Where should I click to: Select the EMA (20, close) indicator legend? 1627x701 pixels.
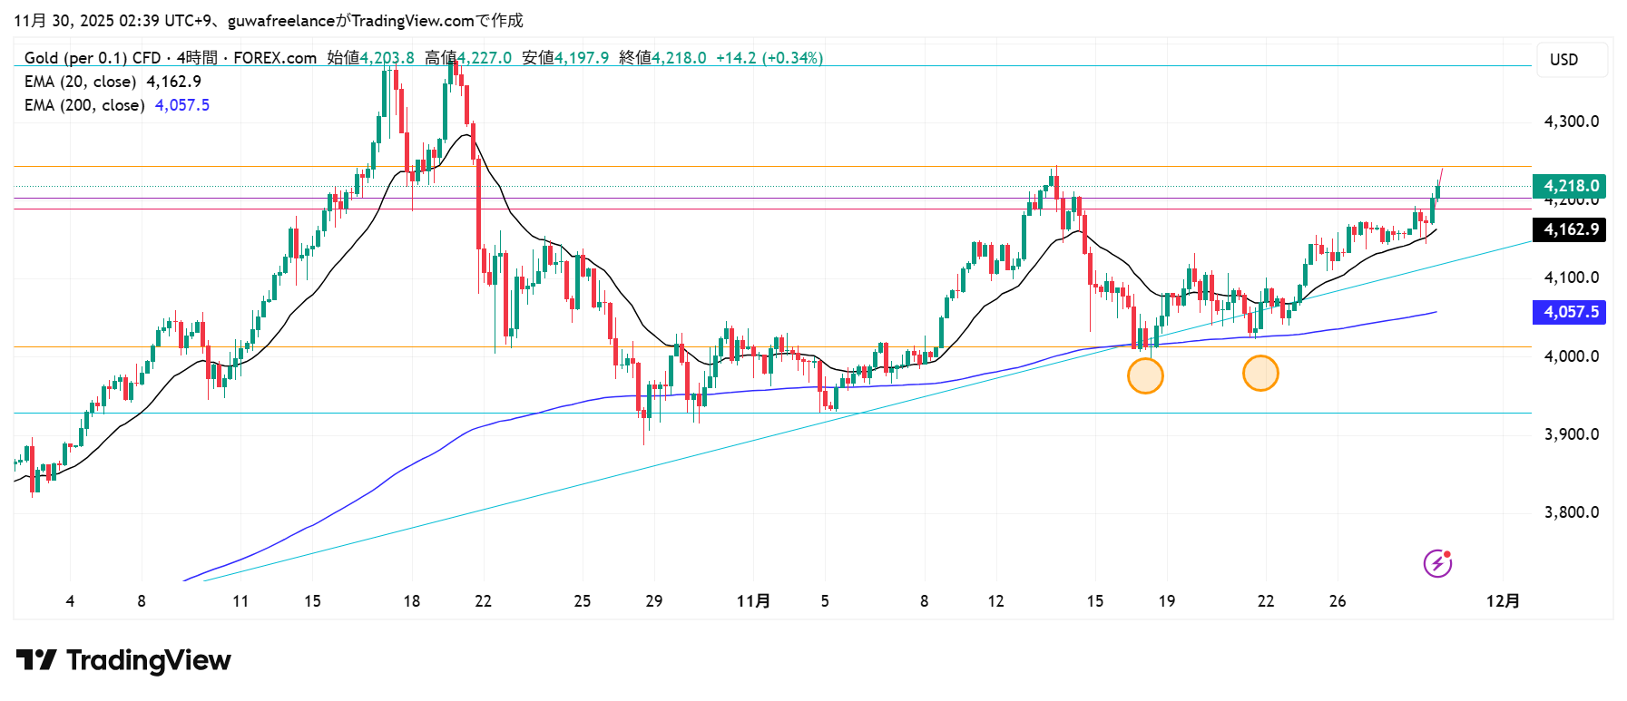(x=80, y=82)
